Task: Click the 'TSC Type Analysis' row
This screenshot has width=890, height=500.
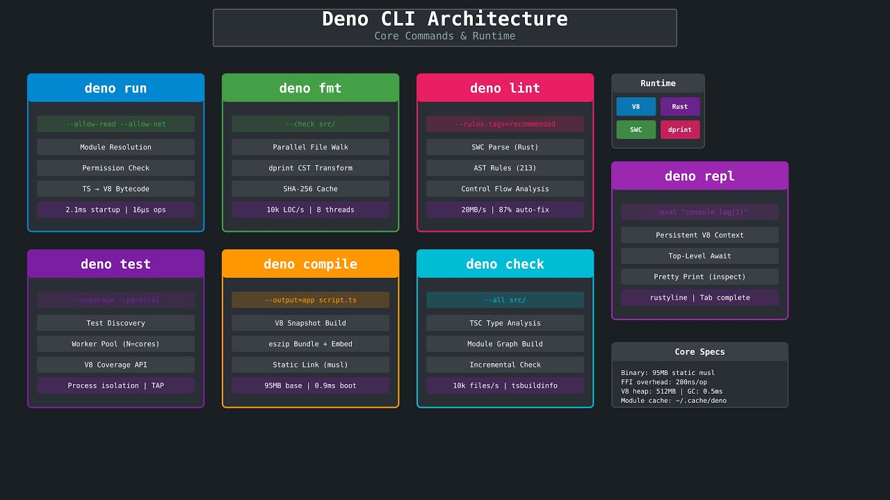Action: (505, 323)
